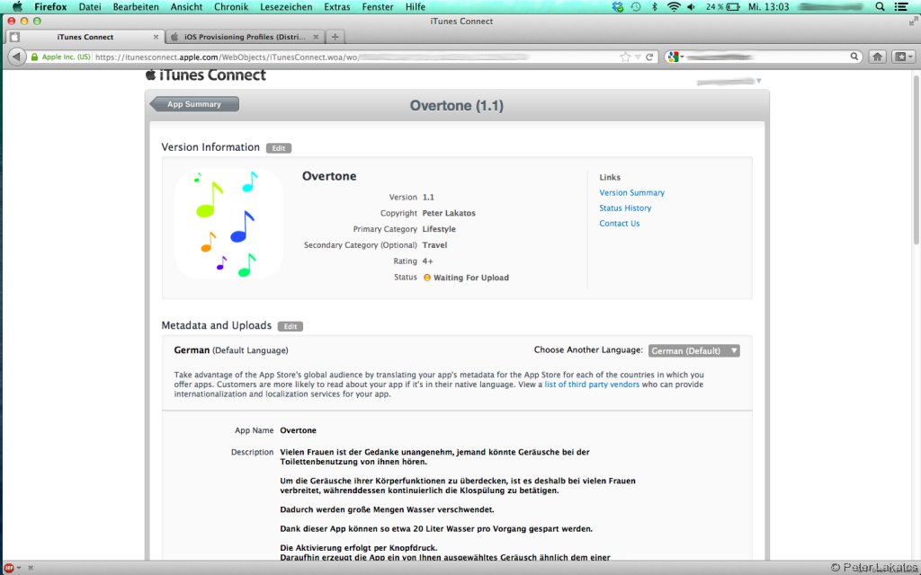921x575 pixels.
Task: Click the battery status showing 24 %
Action: point(722,7)
